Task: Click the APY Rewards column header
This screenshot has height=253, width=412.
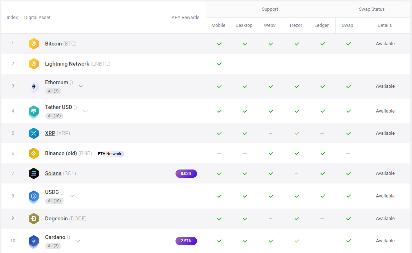Action: pyautogui.click(x=186, y=17)
